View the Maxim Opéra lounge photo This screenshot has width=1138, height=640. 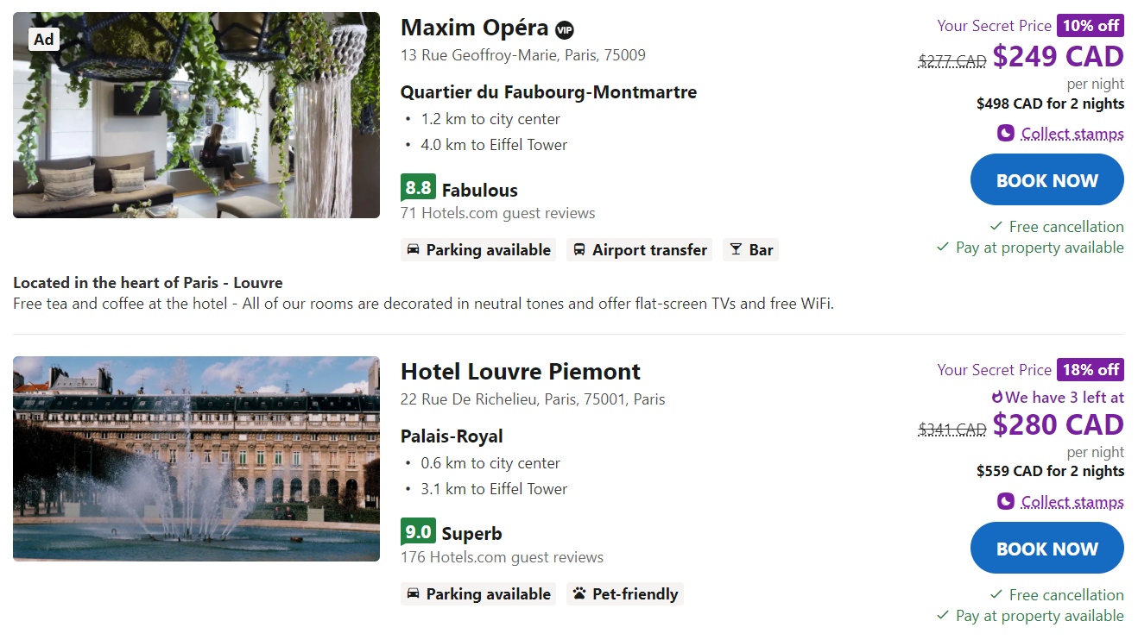(x=196, y=115)
